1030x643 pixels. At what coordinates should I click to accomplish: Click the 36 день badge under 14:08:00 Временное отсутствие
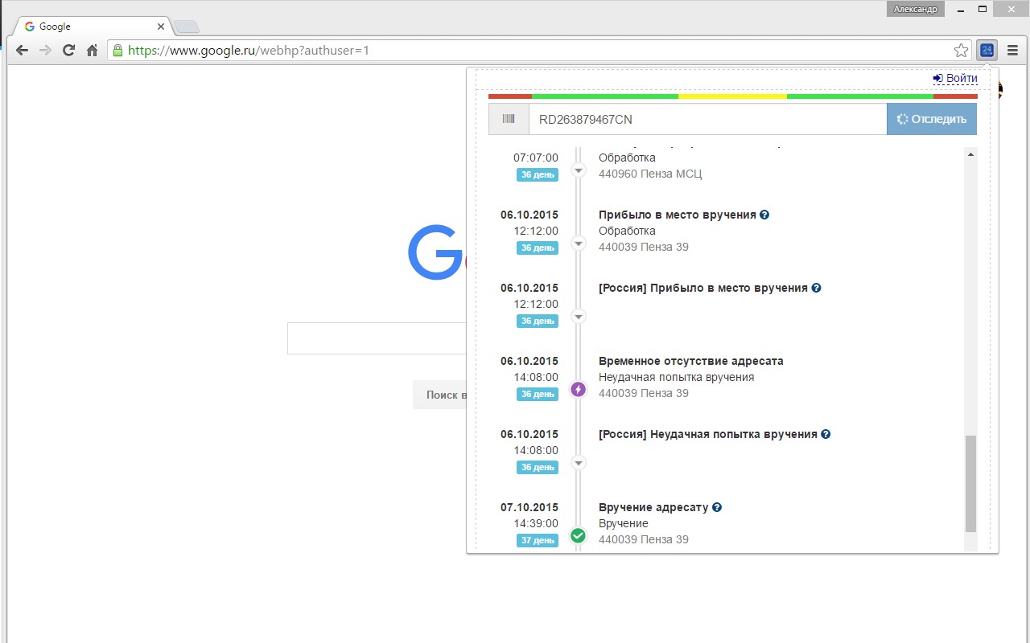click(538, 394)
